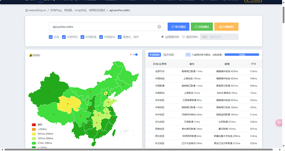
Task: Click the 区域/运营商 column header
Action: point(160,64)
